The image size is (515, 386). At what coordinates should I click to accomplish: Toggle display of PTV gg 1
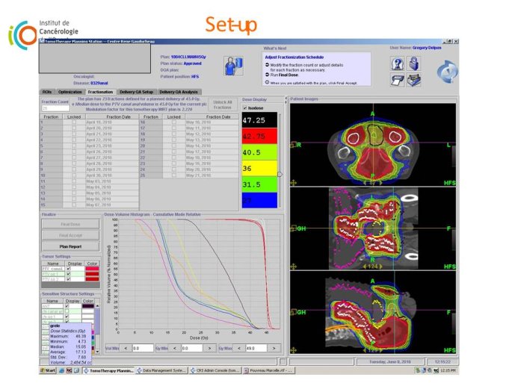[69, 274]
